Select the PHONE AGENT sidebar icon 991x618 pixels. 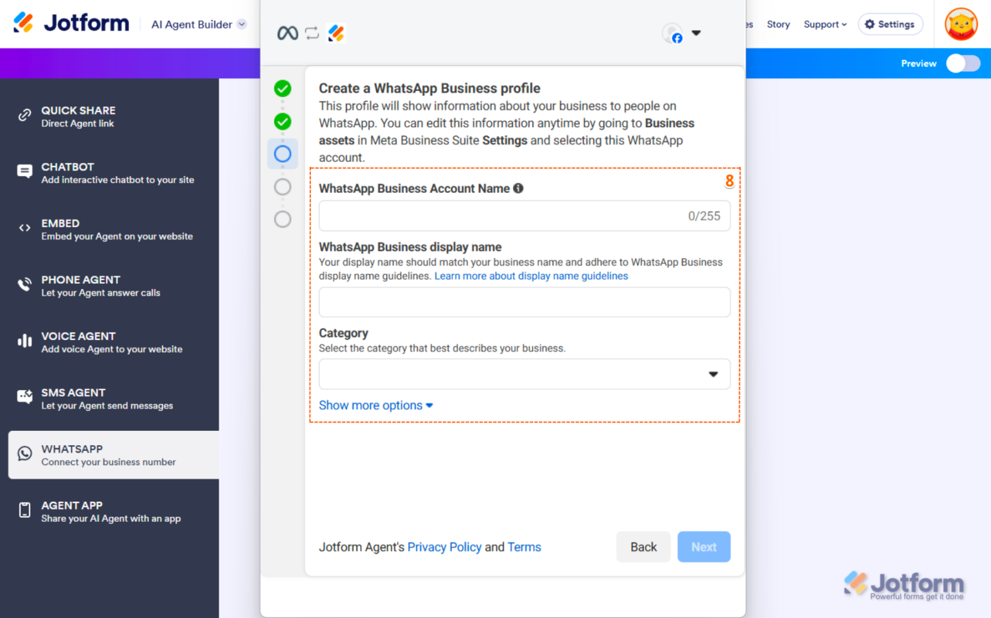coord(24,284)
